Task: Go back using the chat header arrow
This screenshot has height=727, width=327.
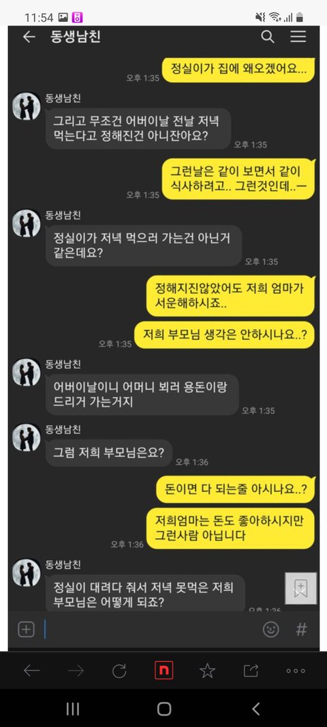Action: [29, 37]
